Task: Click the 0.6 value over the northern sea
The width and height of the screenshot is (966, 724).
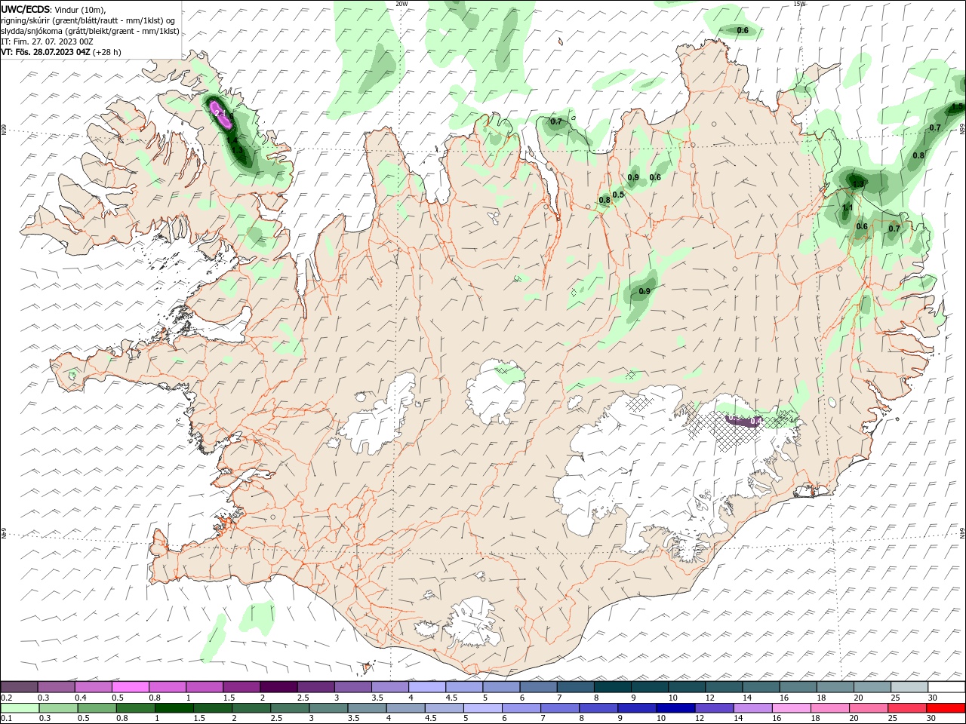Action: pos(743,30)
